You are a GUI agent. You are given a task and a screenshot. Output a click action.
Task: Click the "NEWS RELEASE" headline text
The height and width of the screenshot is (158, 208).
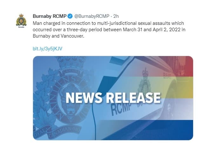coord(113,98)
